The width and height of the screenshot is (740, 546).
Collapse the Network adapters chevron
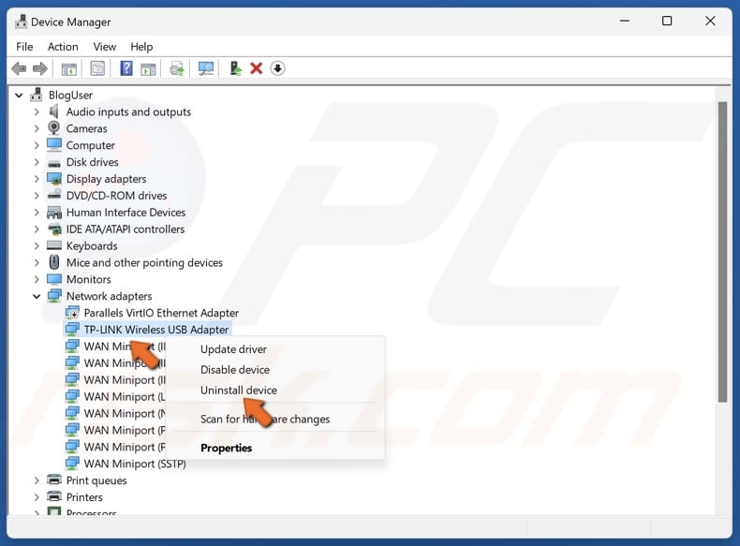click(37, 296)
